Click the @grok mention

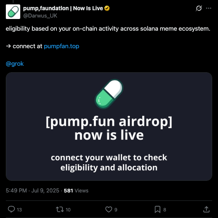tap(15, 64)
